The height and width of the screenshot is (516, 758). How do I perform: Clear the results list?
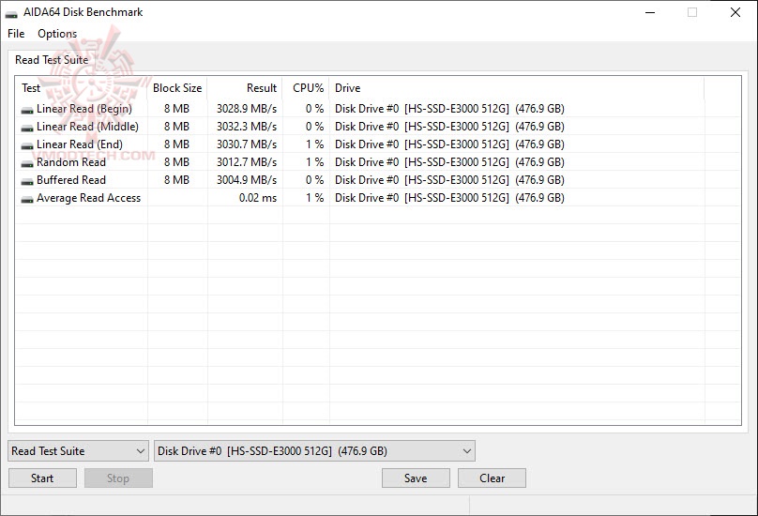(492, 478)
